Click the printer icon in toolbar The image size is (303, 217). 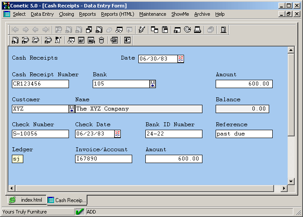click(x=198, y=30)
